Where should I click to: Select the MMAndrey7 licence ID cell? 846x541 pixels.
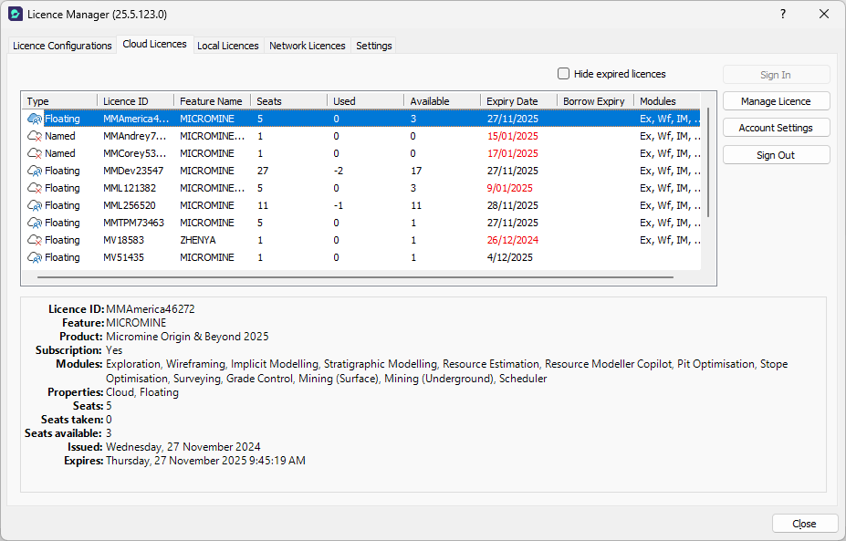coord(135,136)
